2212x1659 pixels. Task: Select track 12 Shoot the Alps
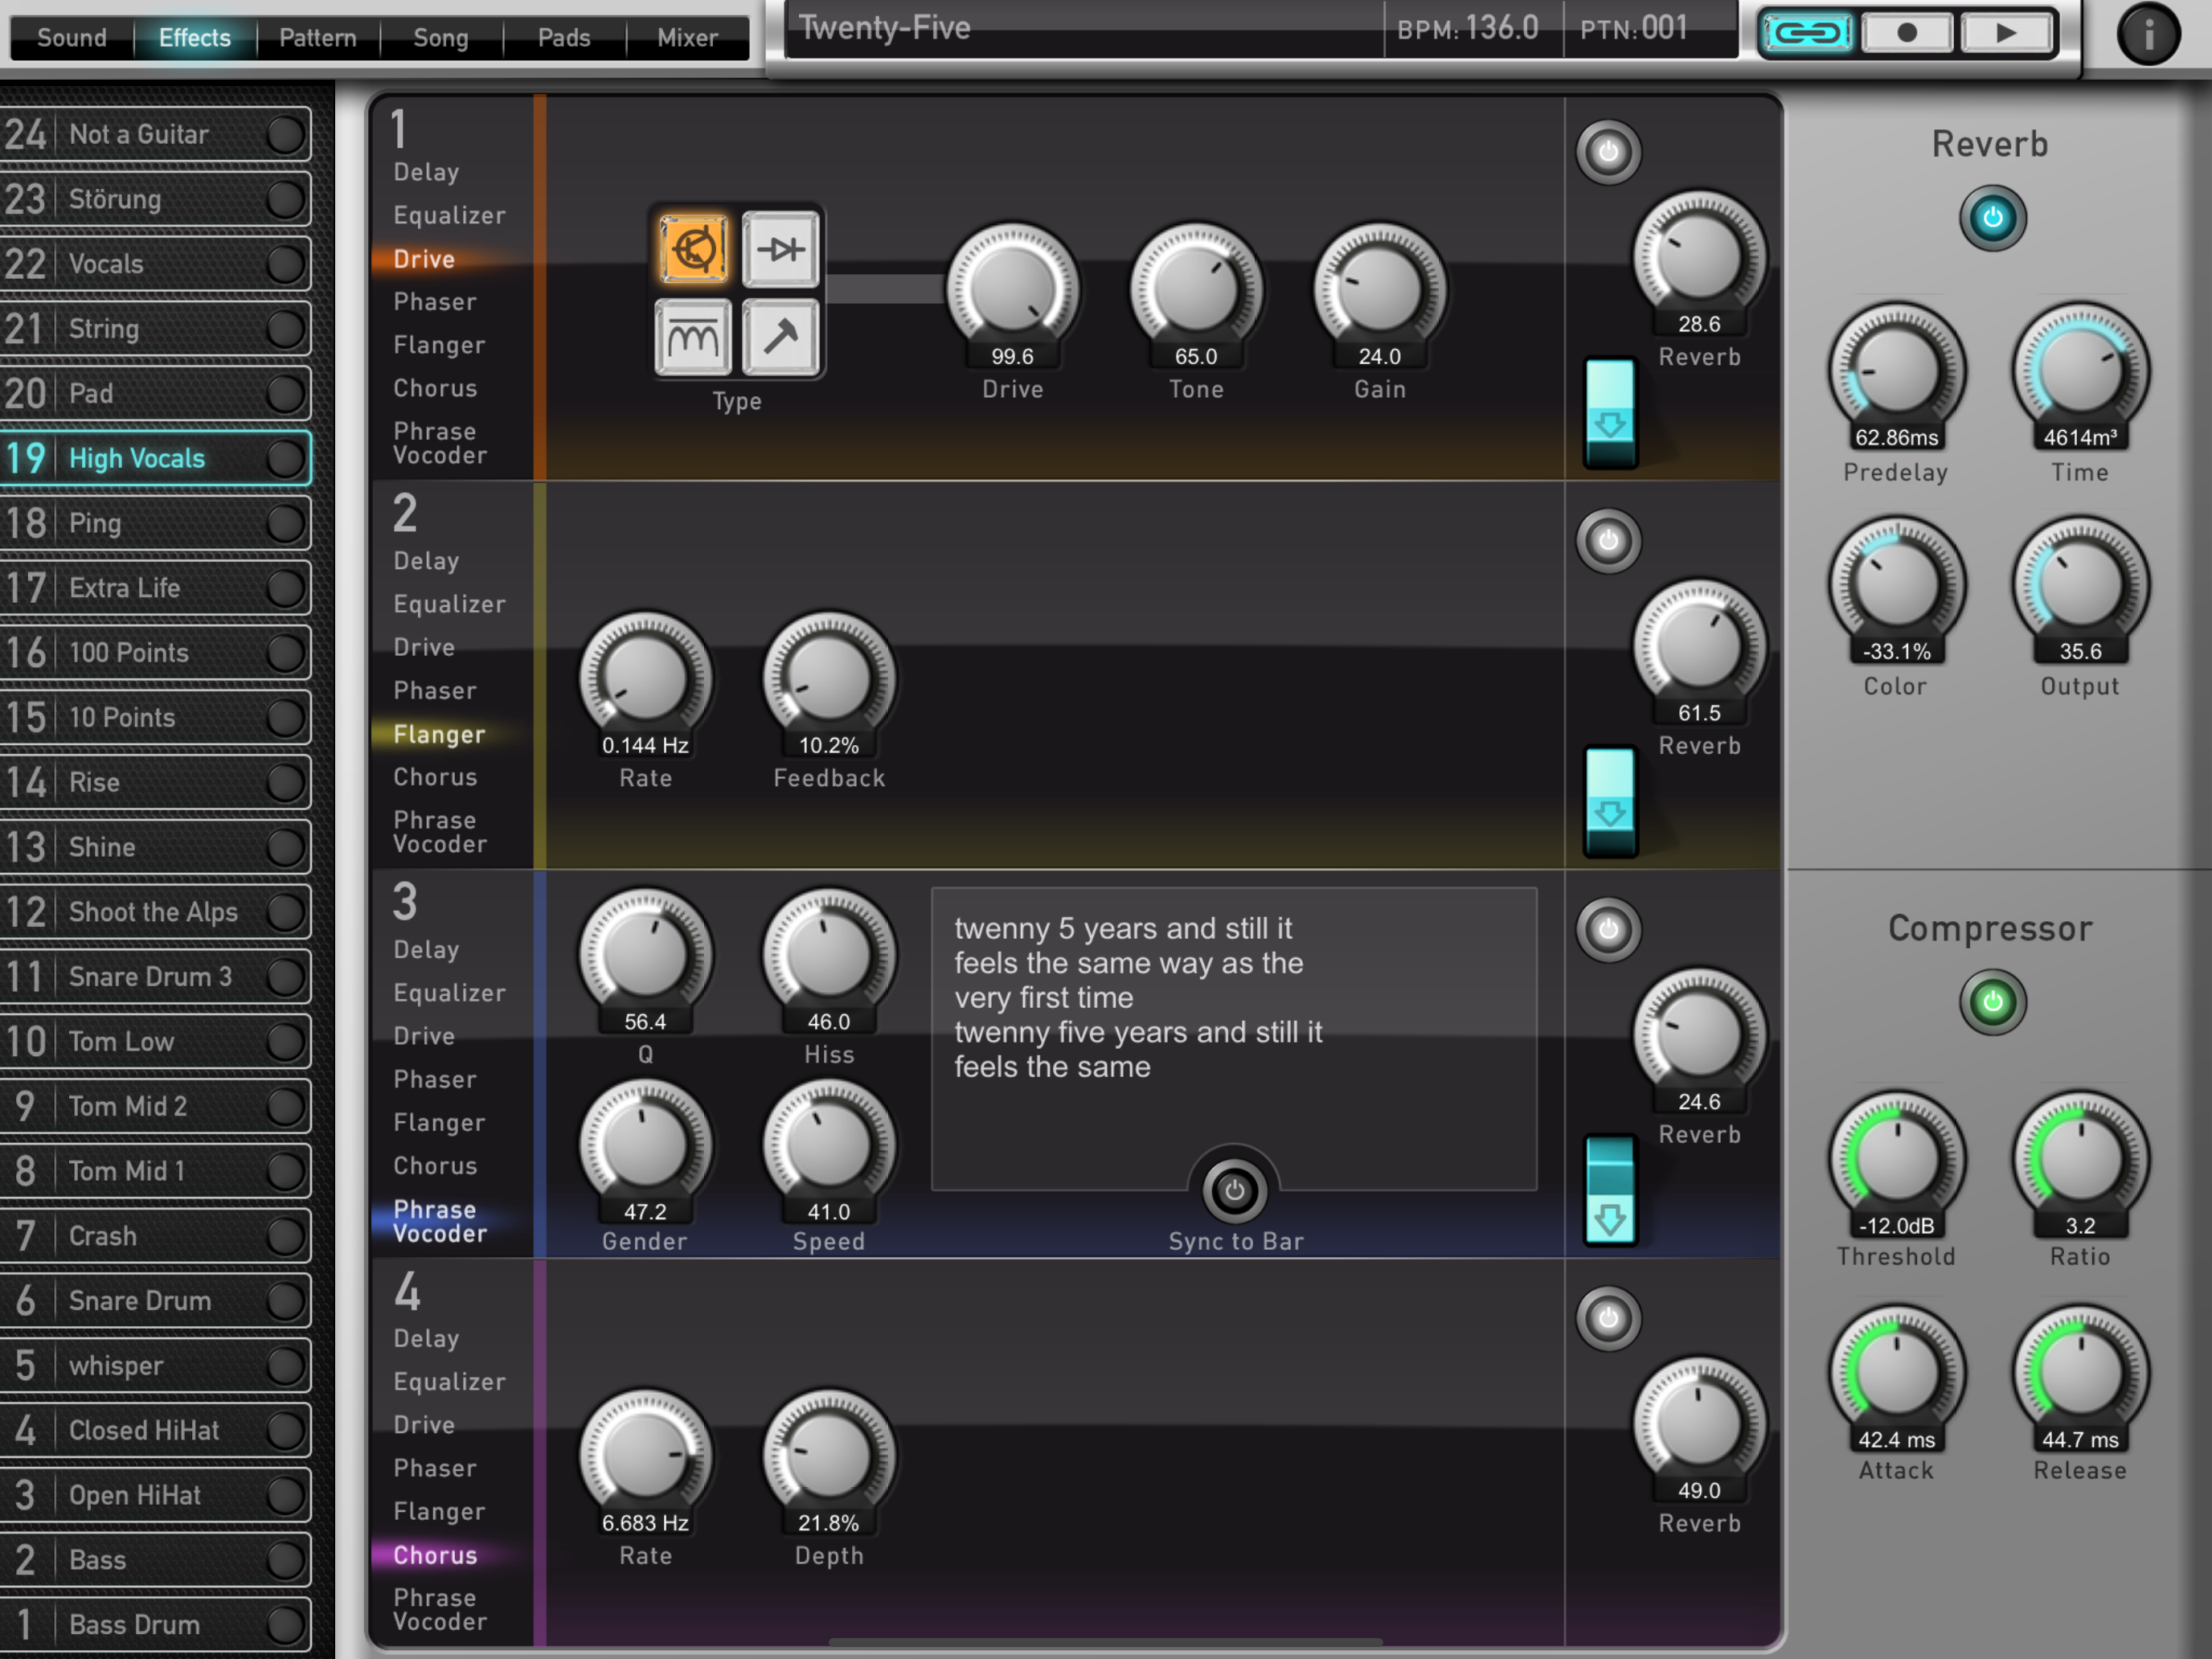pyautogui.click(x=155, y=912)
